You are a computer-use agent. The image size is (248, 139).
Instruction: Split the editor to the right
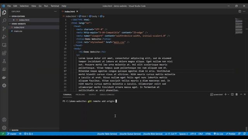[x=240, y=11]
